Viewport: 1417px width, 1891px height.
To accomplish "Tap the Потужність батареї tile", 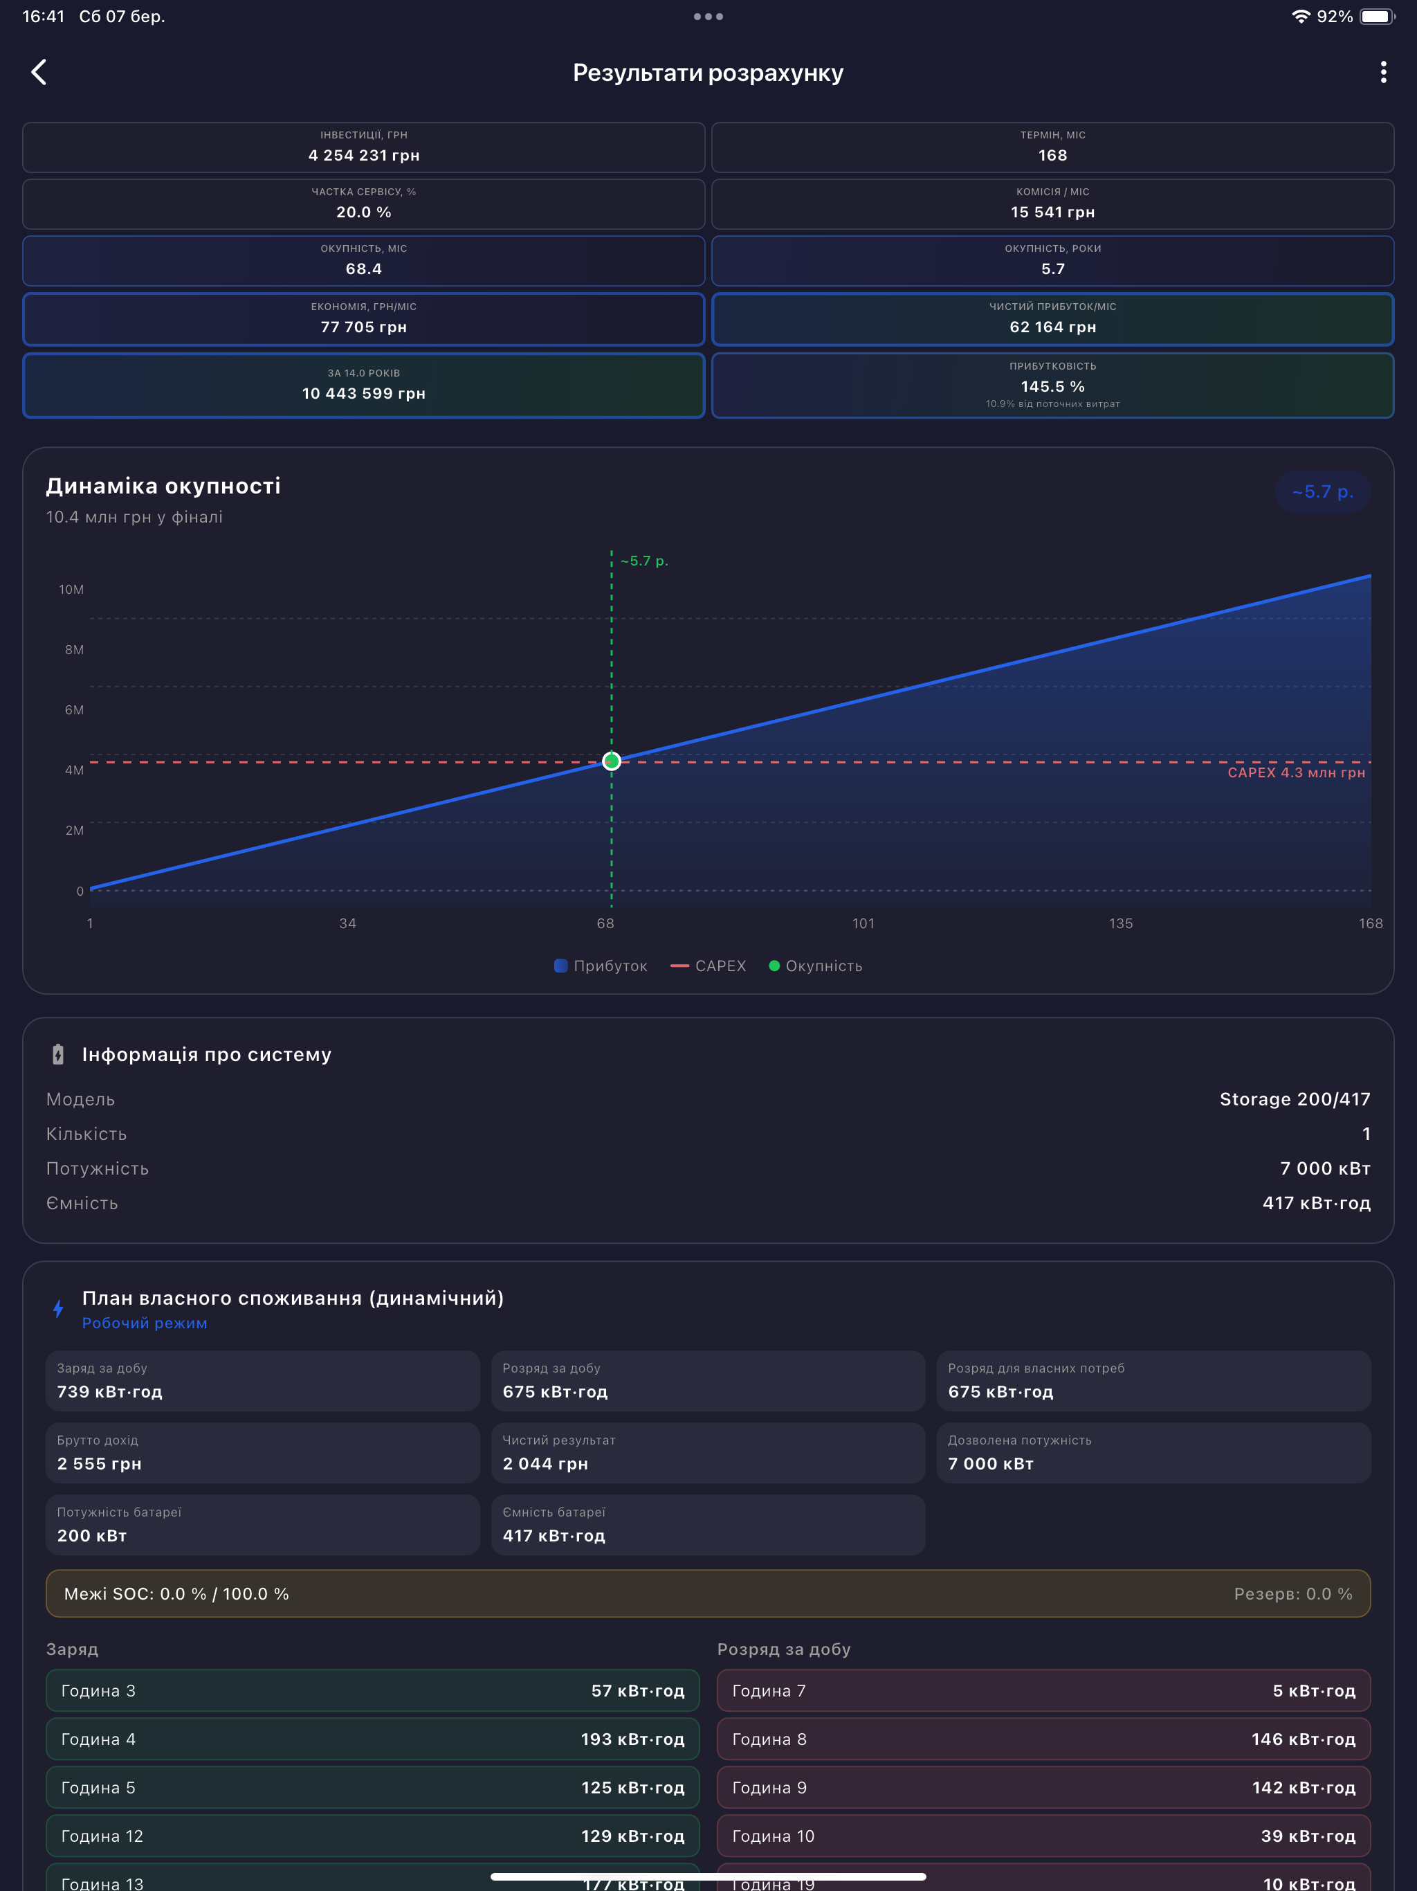I will tap(262, 1524).
